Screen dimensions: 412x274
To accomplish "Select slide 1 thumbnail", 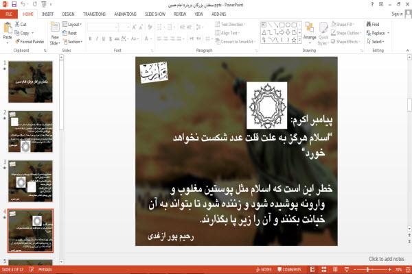I will 30,82.
